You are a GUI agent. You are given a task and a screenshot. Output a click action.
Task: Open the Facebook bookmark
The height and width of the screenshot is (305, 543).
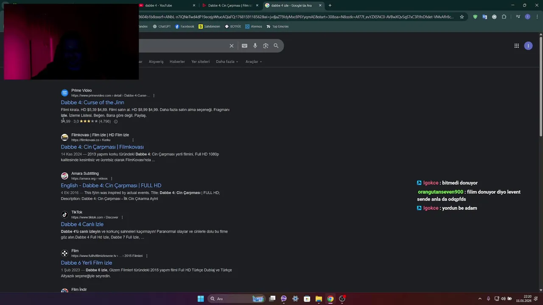point(185,26)
